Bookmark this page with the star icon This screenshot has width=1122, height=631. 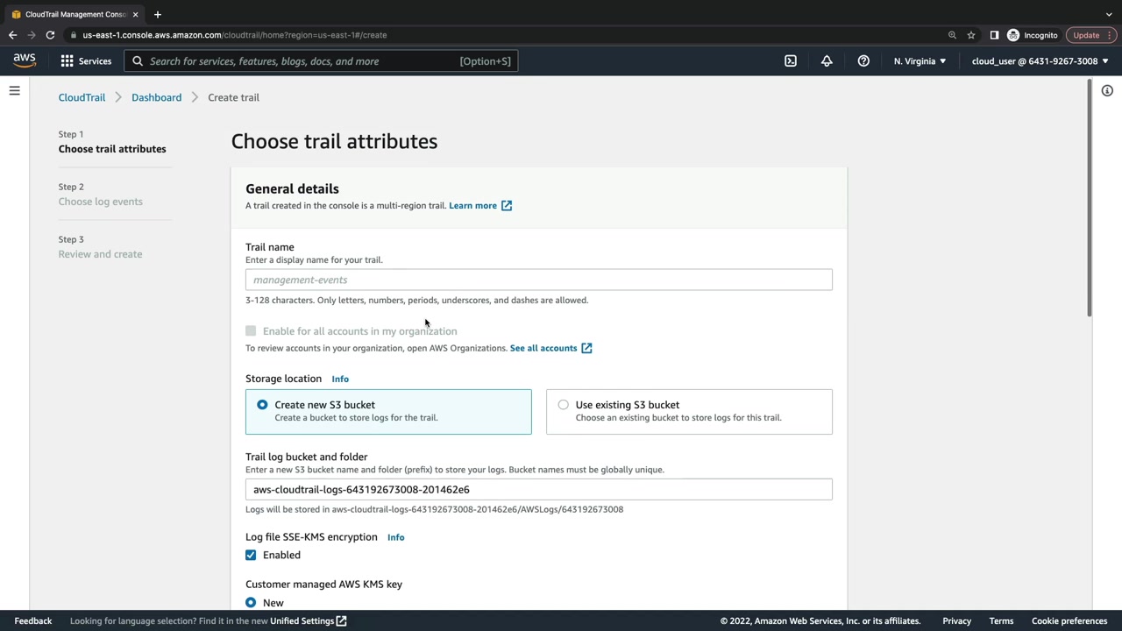(971, 35)
